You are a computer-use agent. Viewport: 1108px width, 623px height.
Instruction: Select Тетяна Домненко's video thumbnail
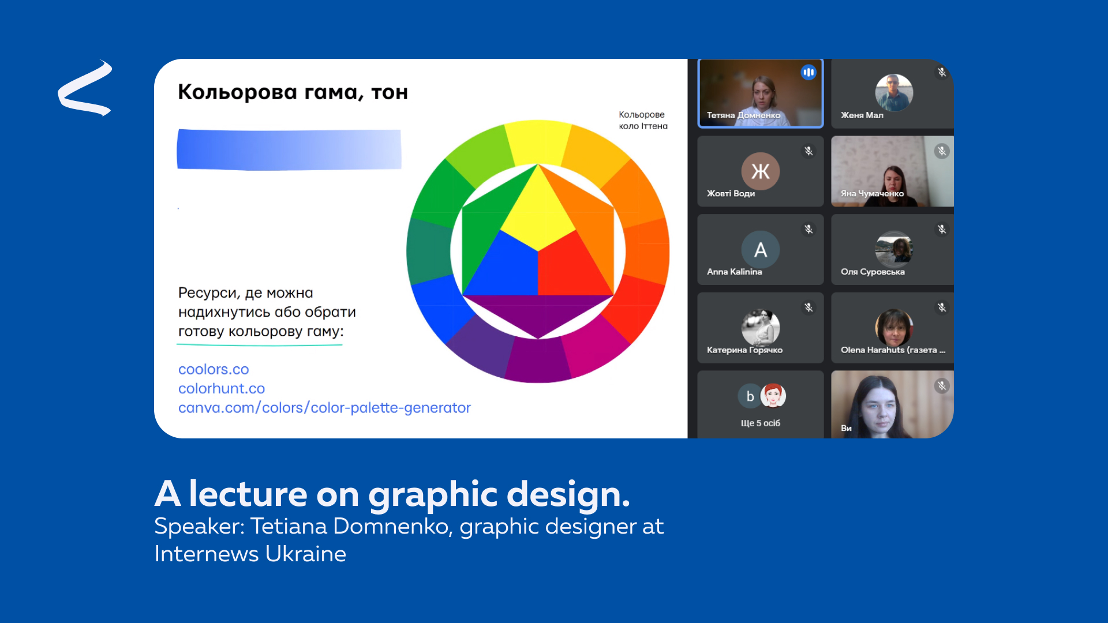(760, 92)
